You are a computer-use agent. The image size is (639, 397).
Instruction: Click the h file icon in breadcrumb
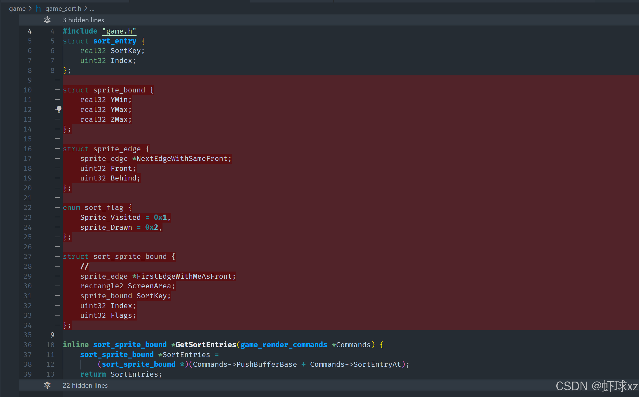point(39,9)
